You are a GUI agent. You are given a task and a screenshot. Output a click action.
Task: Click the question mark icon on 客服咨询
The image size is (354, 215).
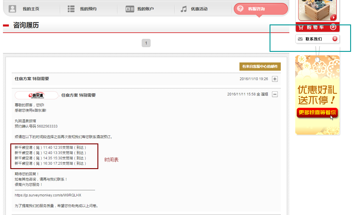(x=240, y=9)
